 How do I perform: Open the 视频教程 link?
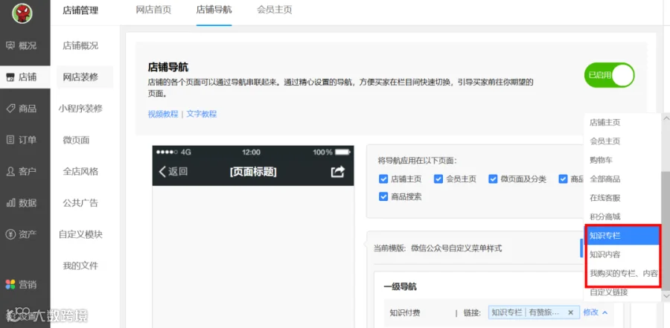click(163, 114)
